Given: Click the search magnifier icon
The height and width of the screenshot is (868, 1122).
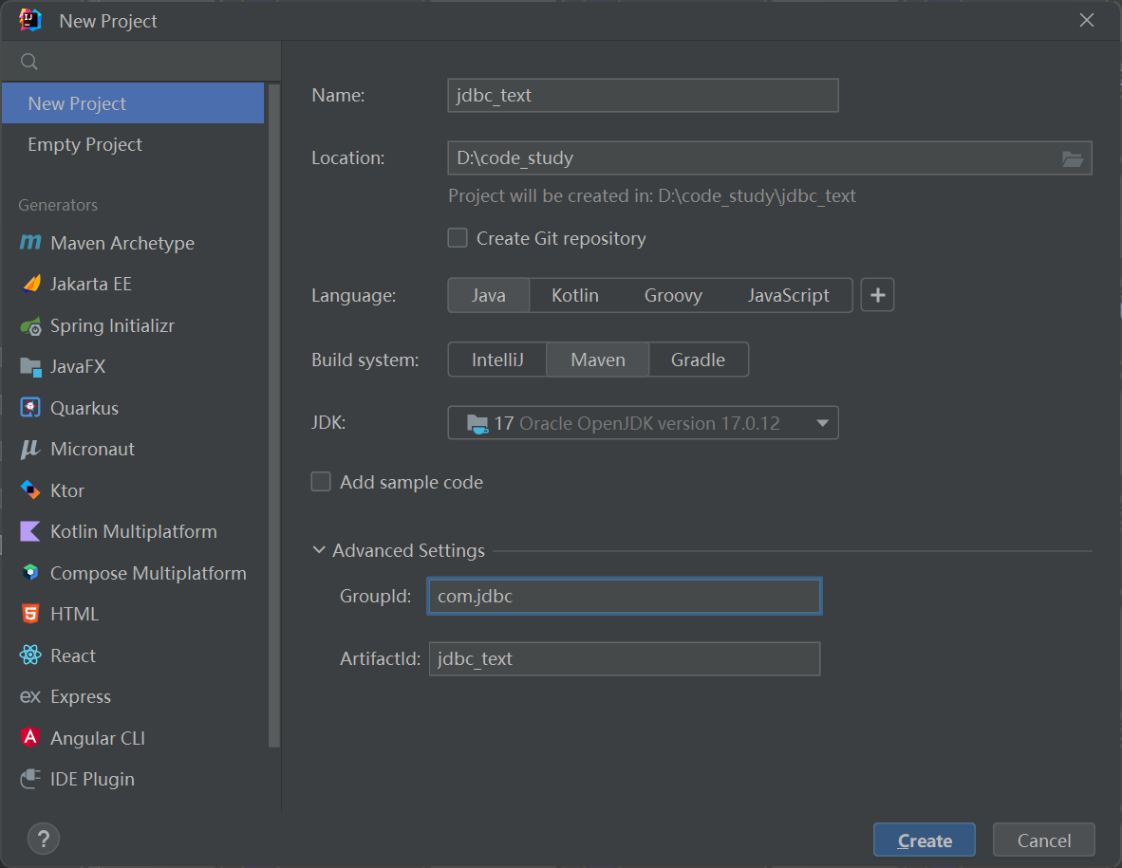Looking at the screenshot, I should [29, 62].
